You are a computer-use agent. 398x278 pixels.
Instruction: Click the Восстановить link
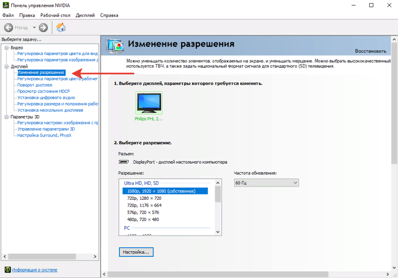click(x=371, y=51)
